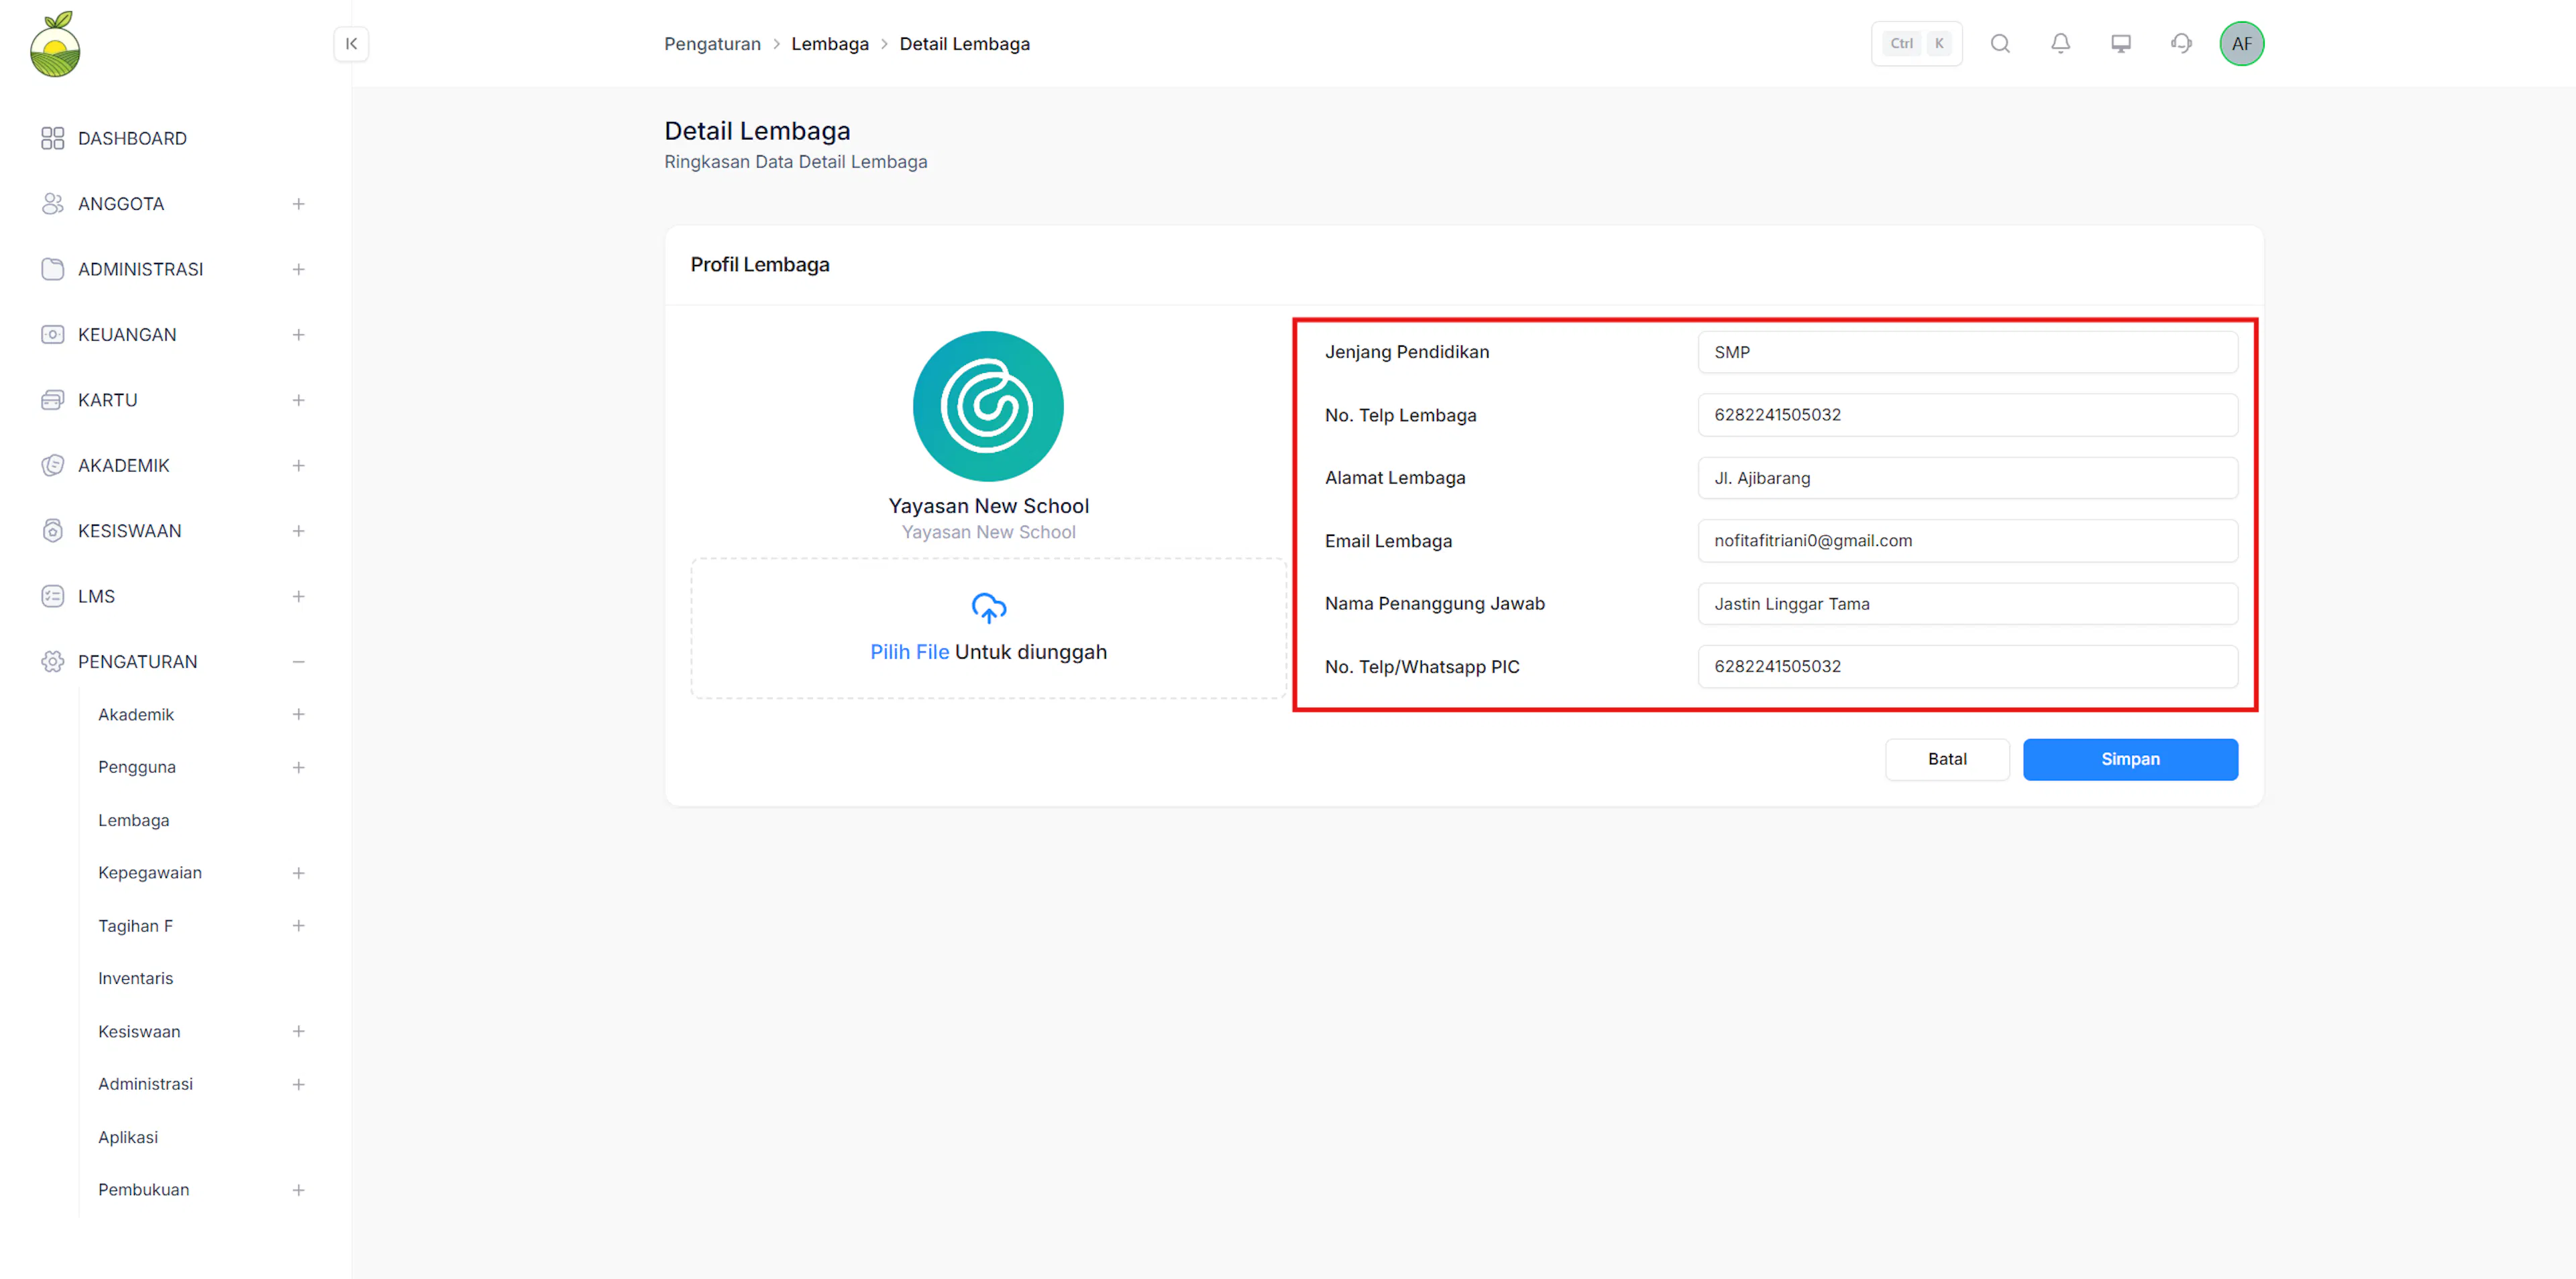Image resolution: width=2576 pixels, height=1279 pixels.
Task: Open the notifications bell
Action: pos(2060,44)
